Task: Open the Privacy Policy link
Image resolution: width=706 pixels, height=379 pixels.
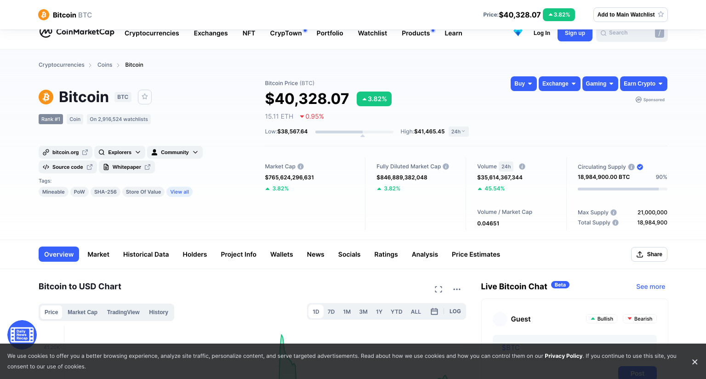Action: (x=564, y=356)
